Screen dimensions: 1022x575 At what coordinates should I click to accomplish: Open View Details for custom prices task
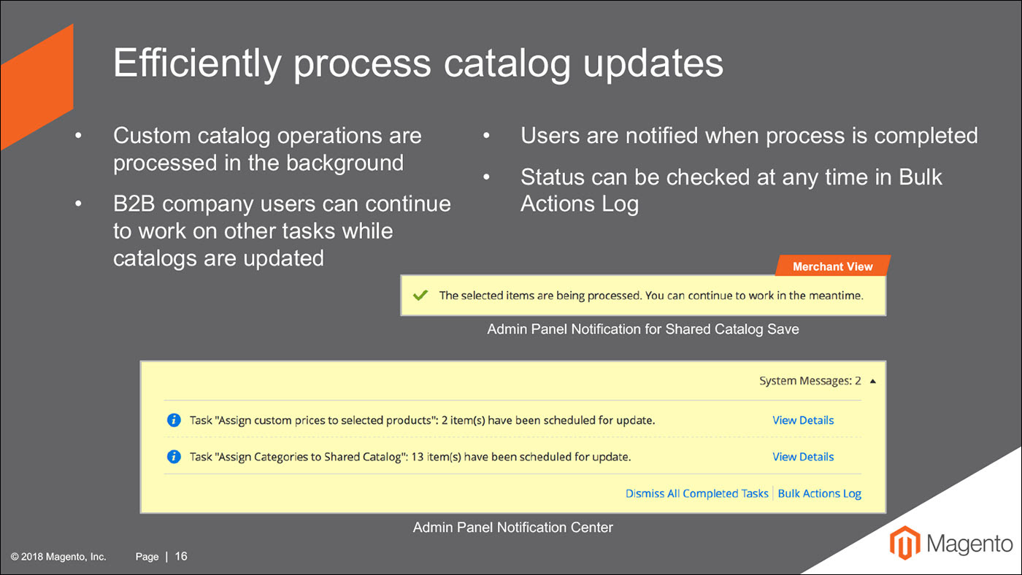point(803,420)
